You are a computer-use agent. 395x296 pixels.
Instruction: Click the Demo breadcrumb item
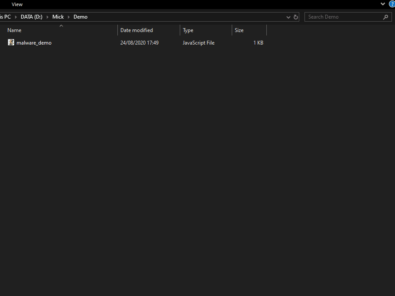point(80,17)
